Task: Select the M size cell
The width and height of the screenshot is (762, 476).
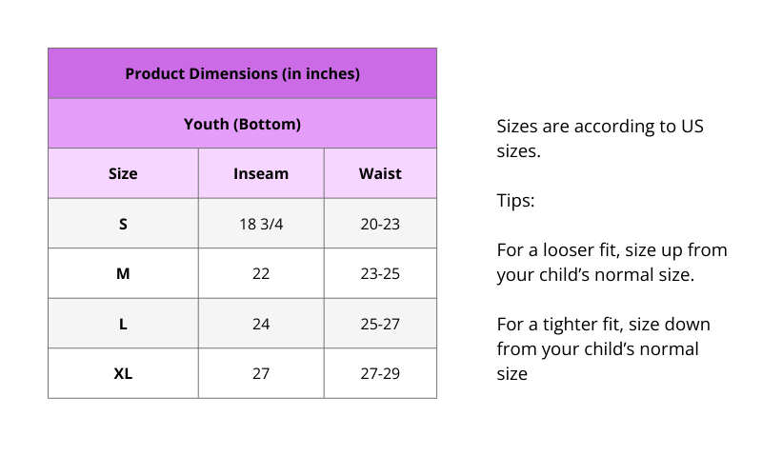Action: pos(123,273)
